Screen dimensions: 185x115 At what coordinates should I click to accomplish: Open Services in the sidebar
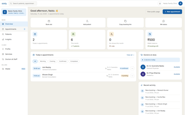pos(14,54)
